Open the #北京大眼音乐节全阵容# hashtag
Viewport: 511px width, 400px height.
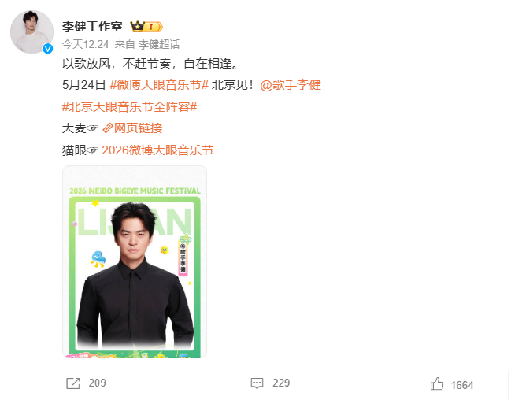tap(129, 107)
